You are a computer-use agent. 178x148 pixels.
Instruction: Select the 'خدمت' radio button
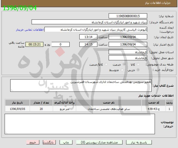(x=124, y=64)
